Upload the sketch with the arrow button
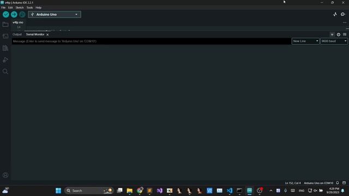349x196 pixels. 14,15
